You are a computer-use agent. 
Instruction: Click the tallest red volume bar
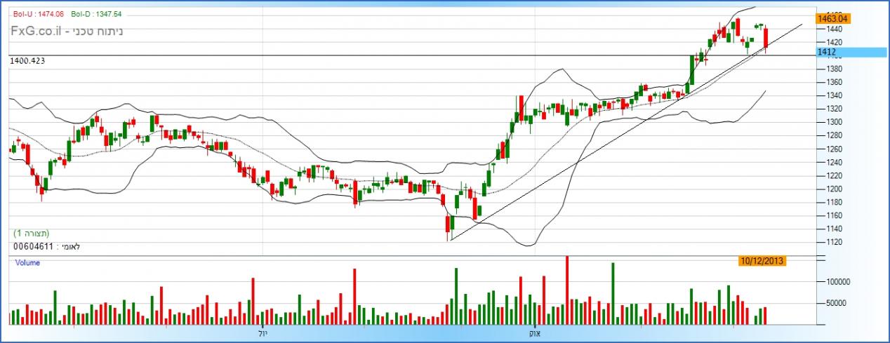click(566, 290)
